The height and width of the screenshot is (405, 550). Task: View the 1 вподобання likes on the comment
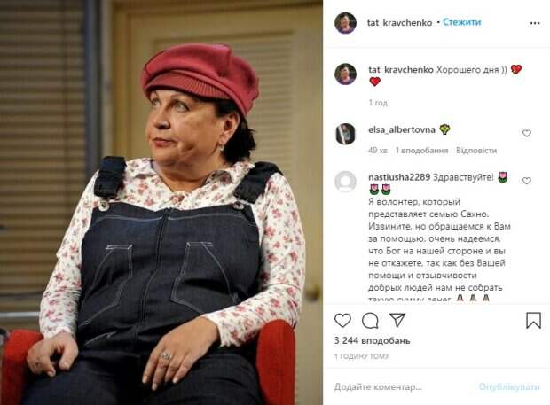click(x=421, y=151)
